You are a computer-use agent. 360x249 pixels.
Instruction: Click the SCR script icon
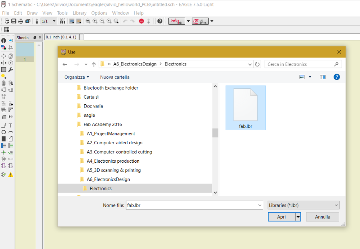[x=72, y=21]
